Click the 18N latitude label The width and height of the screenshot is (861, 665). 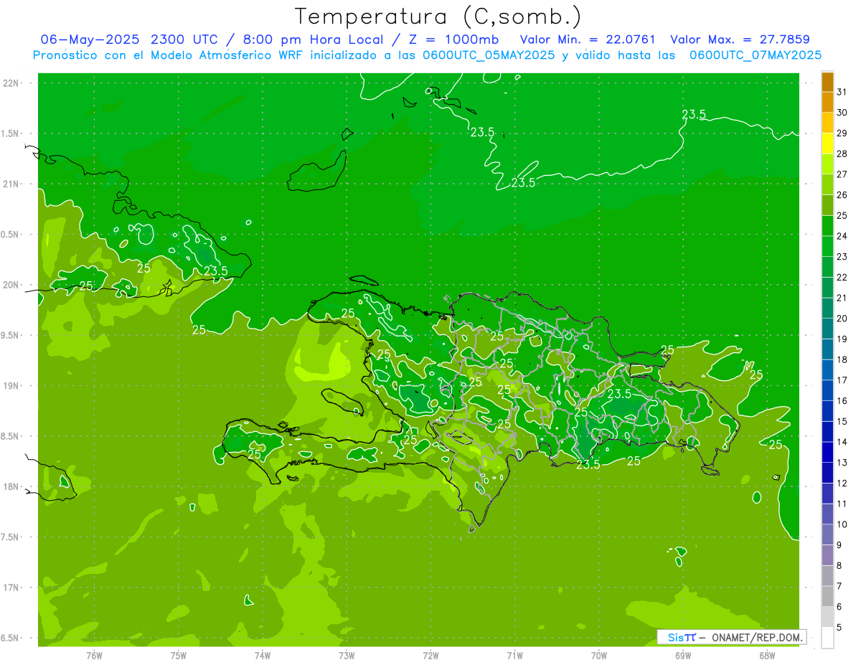pos(12,486)
